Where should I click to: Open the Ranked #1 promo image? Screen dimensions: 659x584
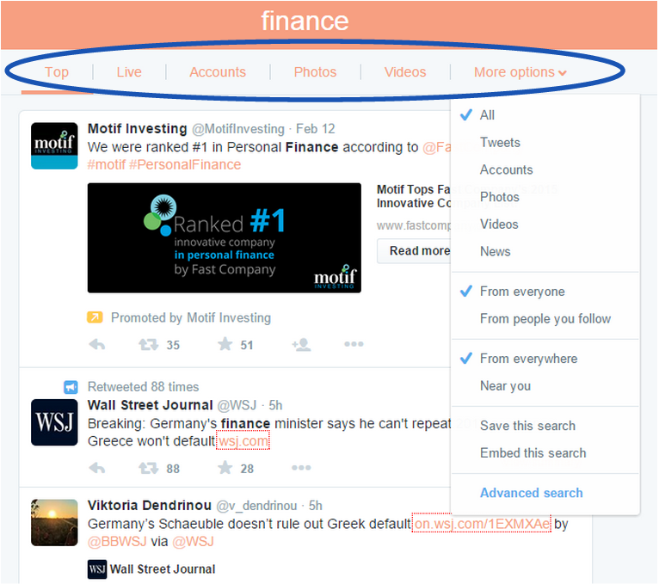(x=225, y=237)
